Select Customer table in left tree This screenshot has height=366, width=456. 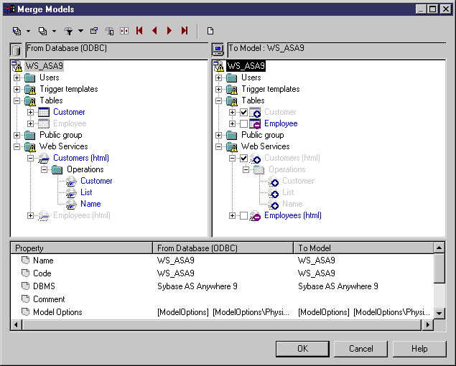coord(69,112)
